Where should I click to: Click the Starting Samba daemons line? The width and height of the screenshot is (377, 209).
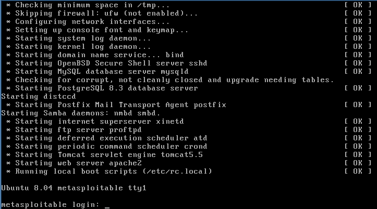click(81, 113)
